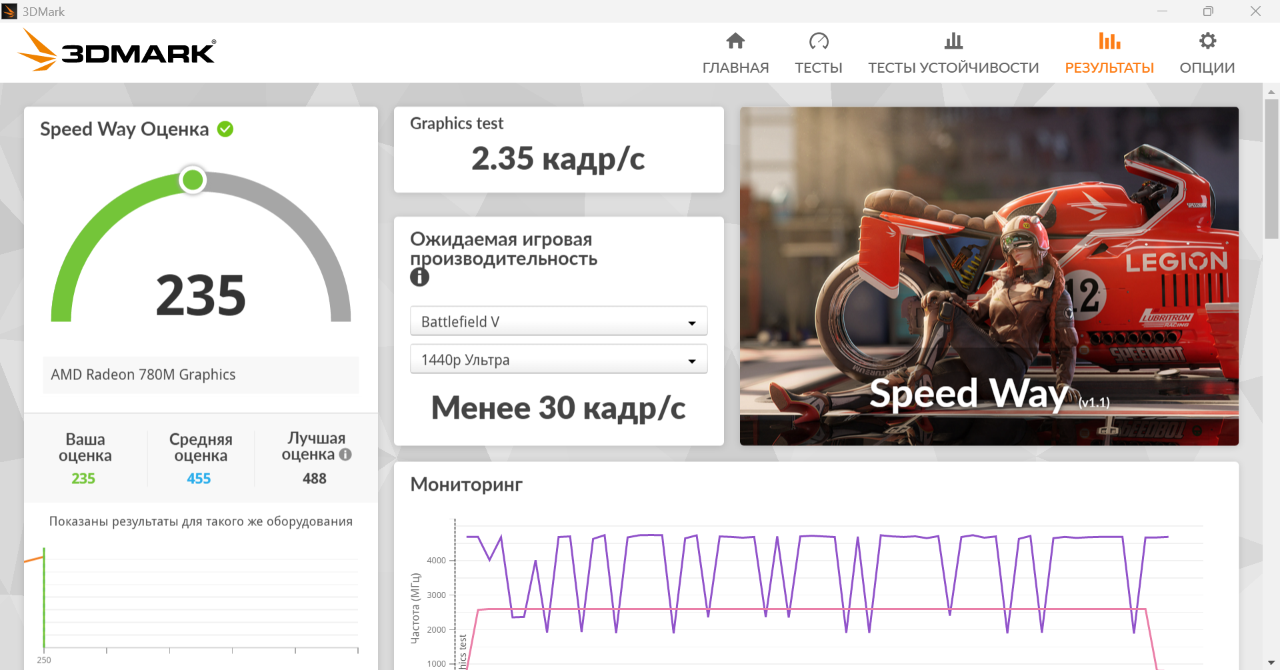Click the info icon beside Лучшая оценка

[345, 455]
